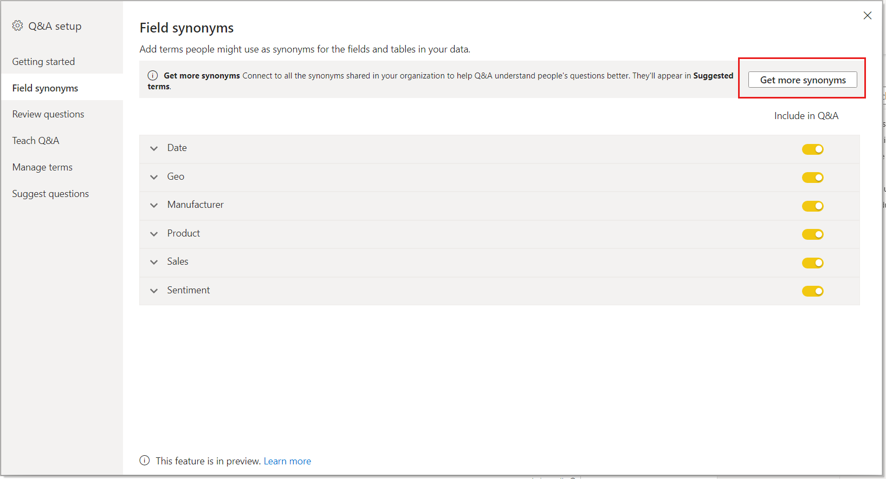Viewport: 886px width, 479px height.
Task: Expand the Date table chevron
Action: coord(154,148)
